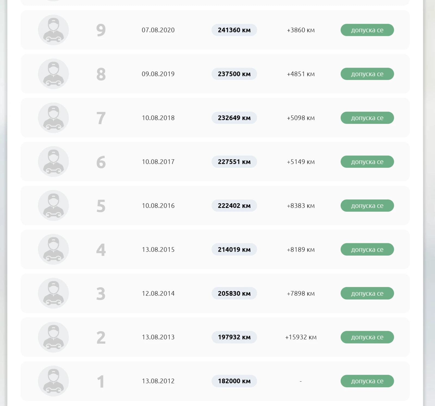Click the date 12.08.2014
Screen dimensions: 435x406
[x=158, y=293]
